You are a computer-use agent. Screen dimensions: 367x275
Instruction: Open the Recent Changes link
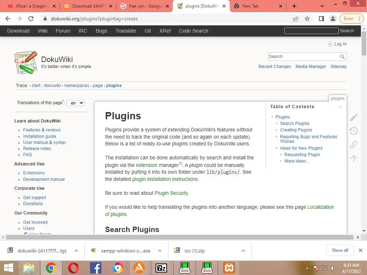(x=275, y=67)
